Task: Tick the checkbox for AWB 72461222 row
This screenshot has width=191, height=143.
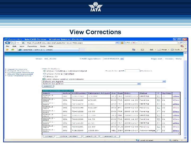Action: [158, 111]
